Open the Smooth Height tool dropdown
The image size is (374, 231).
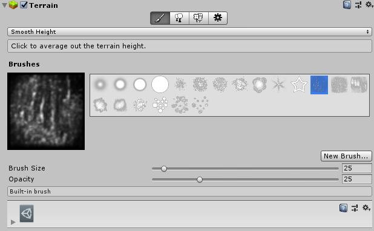(189, 31)
